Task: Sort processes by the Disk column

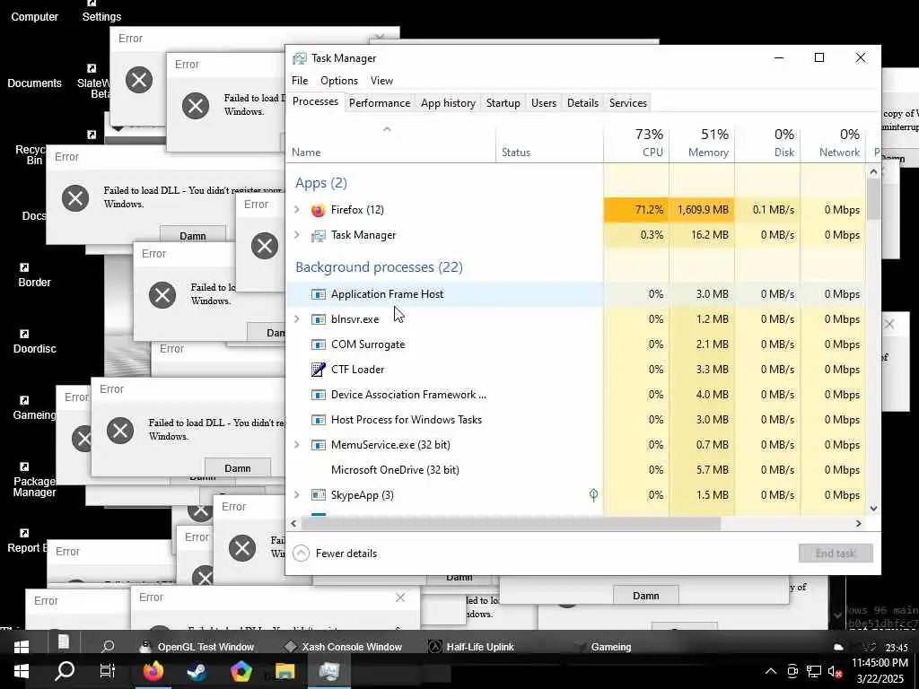Action: pos(767,143)
